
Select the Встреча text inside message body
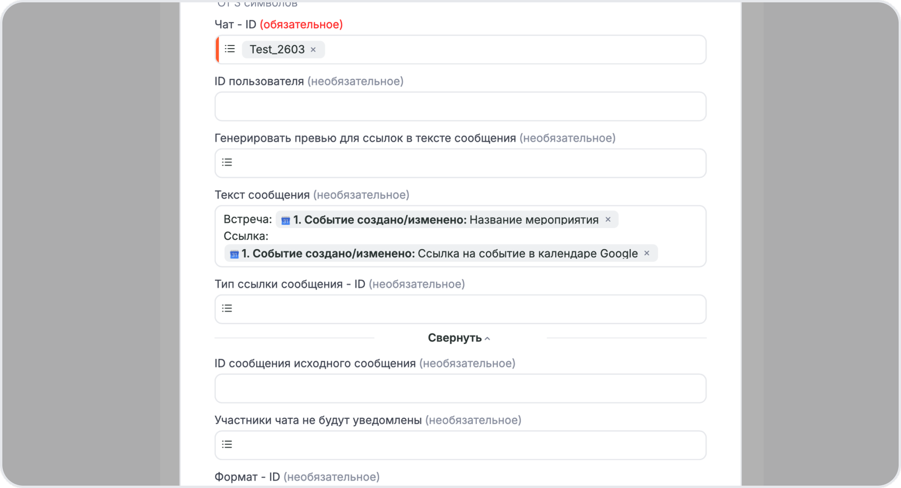pos(247,220)
